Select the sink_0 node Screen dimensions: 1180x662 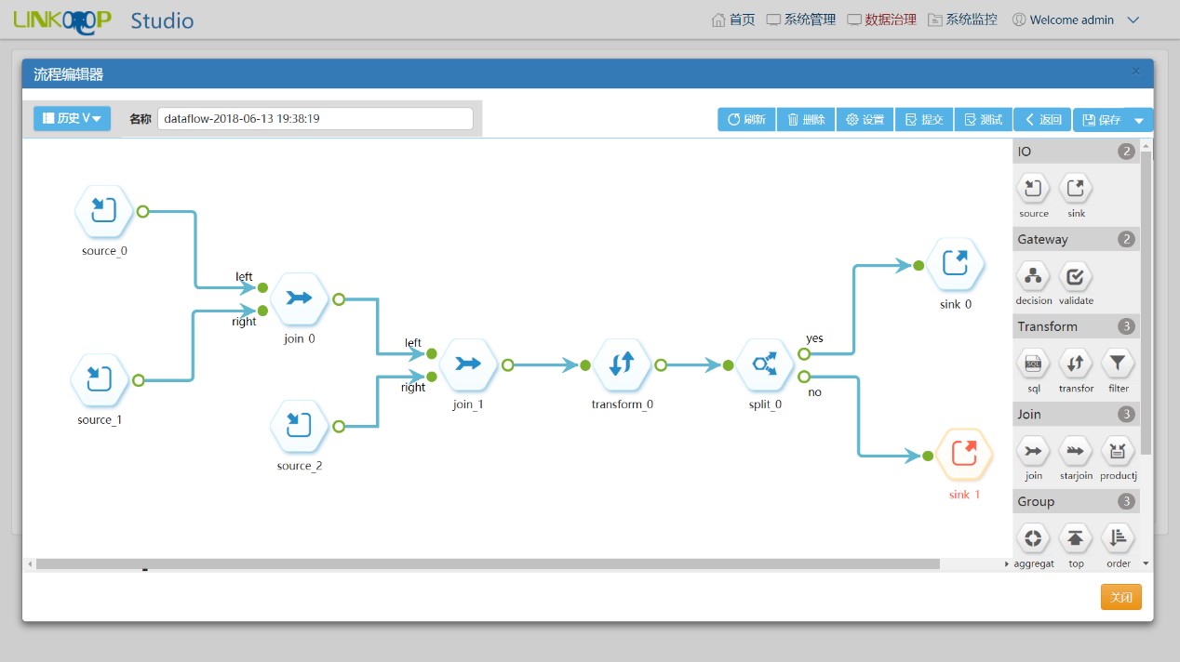[955, 264]
